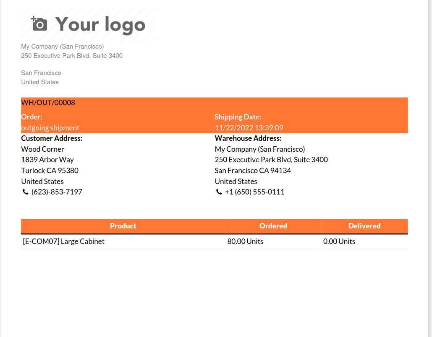This screenshot has width=432, height=337.
Task: Click the "Your logo" placeholder text
Action: coord(100,24)
